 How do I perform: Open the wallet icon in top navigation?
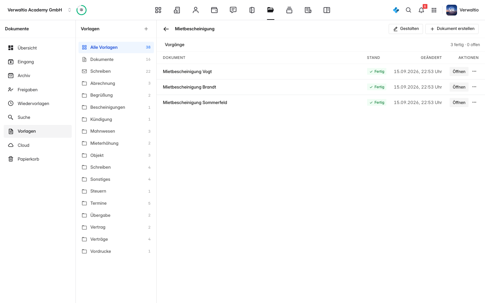click(214, 10)
